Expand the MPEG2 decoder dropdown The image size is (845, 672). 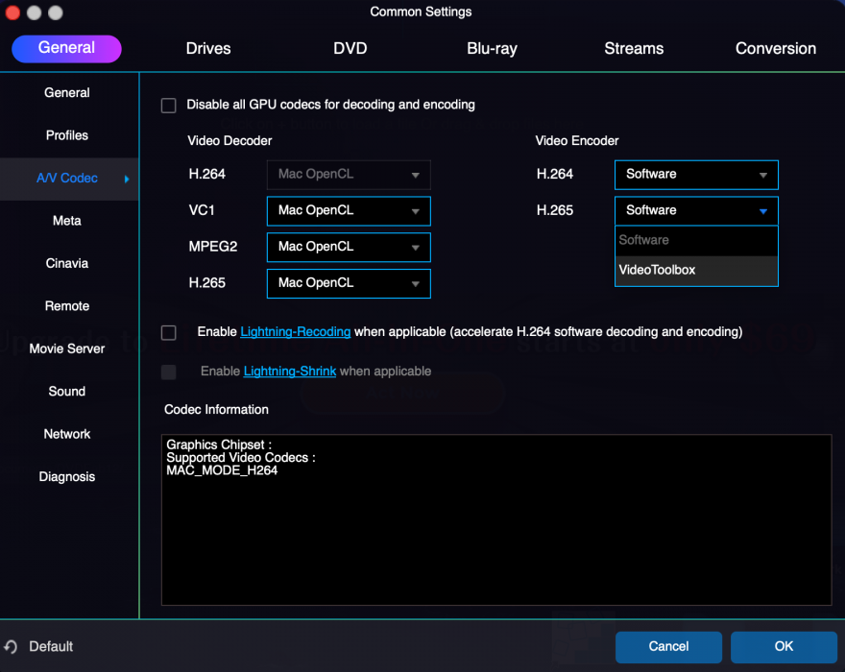pos(348,248)
